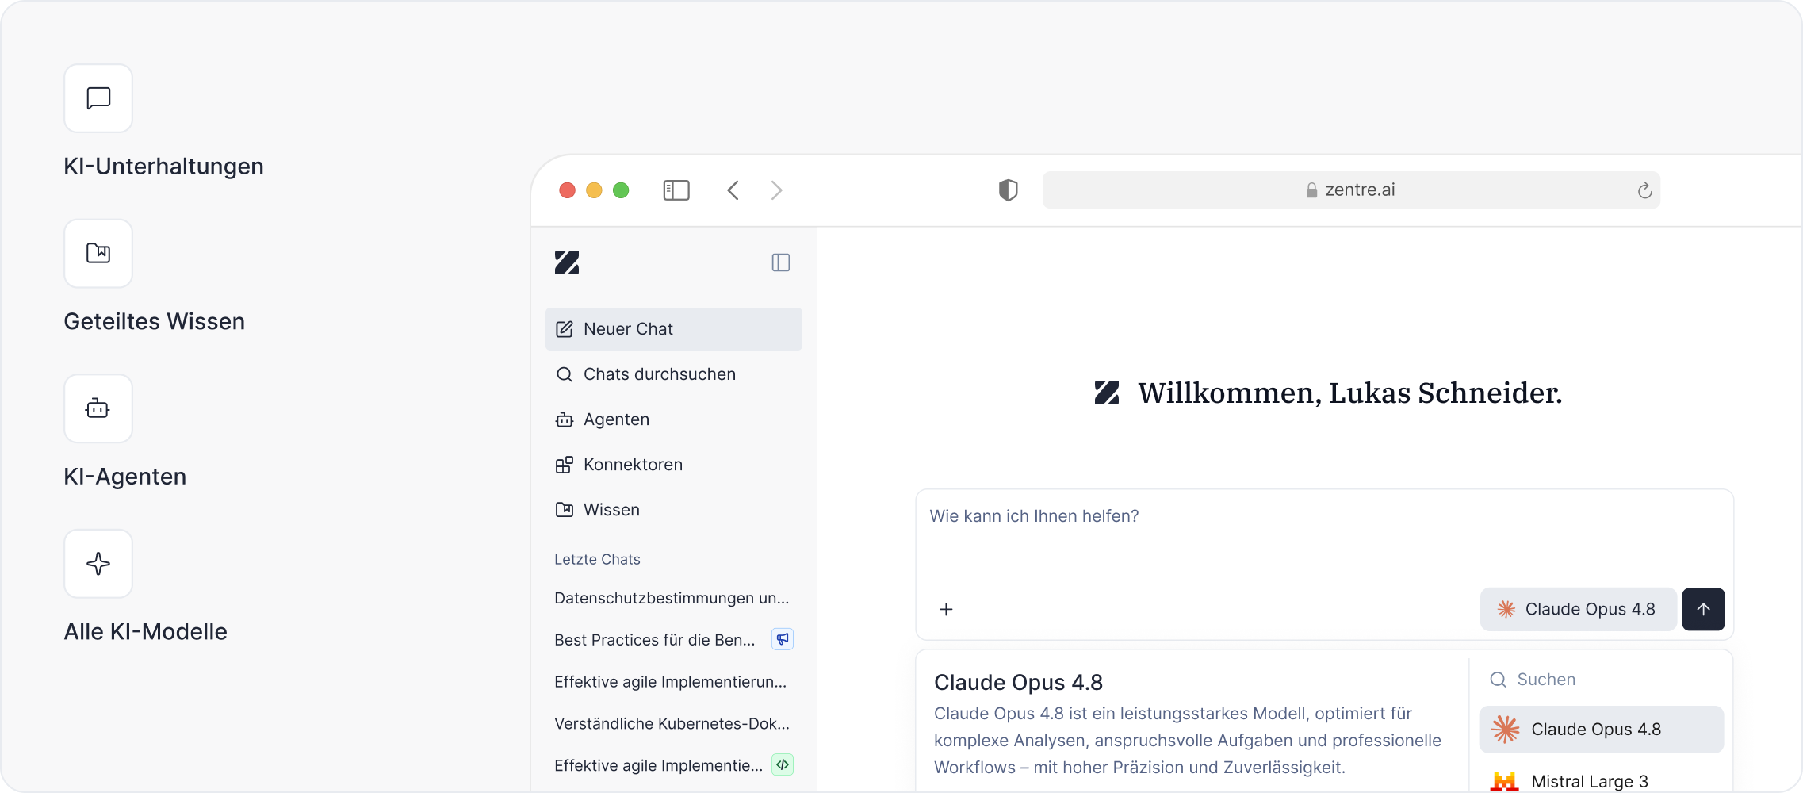
Task: Click the KI-Unterhaltungen label
Action: [163, 167]
